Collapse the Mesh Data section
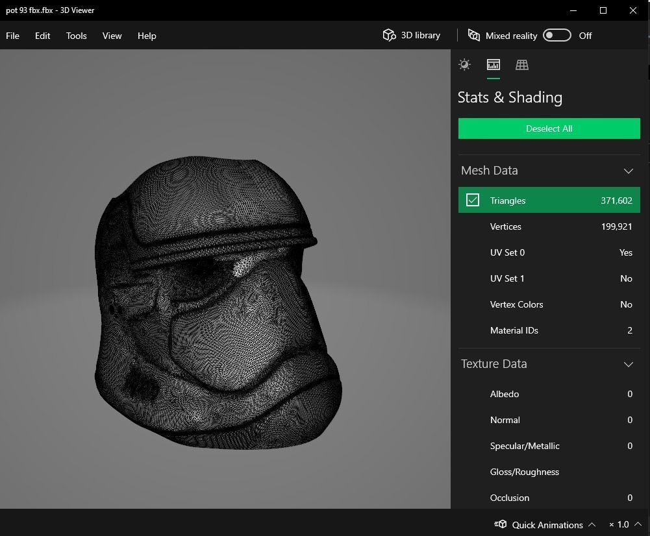The height and width of the screenshot is (536, 650). click(x=629, y=171)
